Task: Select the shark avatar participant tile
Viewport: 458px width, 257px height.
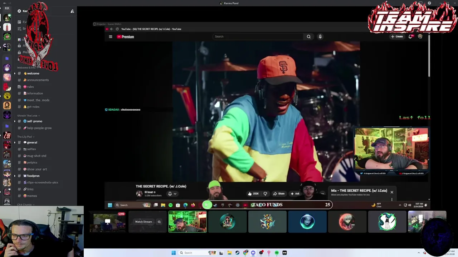Action: click(x=267, y=222)
